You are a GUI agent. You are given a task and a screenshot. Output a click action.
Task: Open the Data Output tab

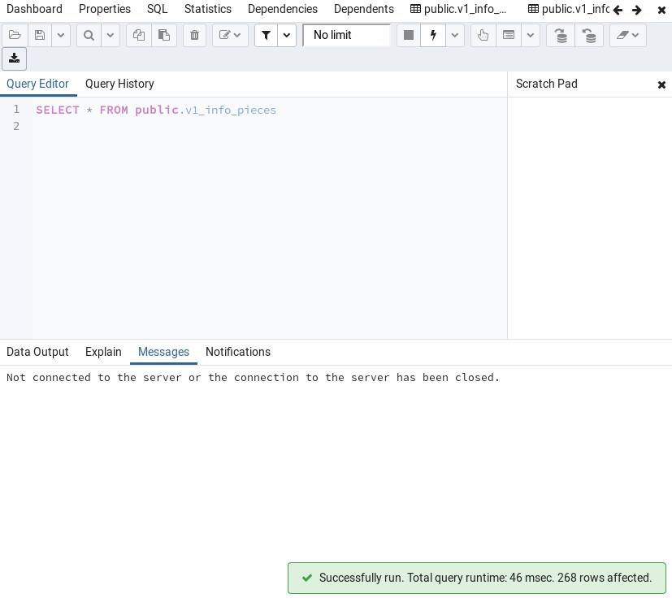(x=37, y=352)
